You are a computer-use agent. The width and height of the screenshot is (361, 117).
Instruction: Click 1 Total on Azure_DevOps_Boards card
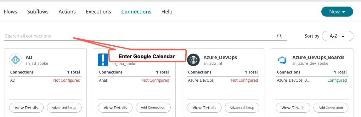click(x=340, y=72)
